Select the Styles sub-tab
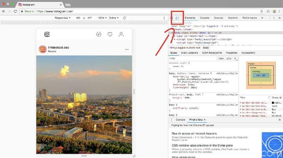The width and height of the screenshot is (283, 158). pyautogui.click(x=173, y=53)
